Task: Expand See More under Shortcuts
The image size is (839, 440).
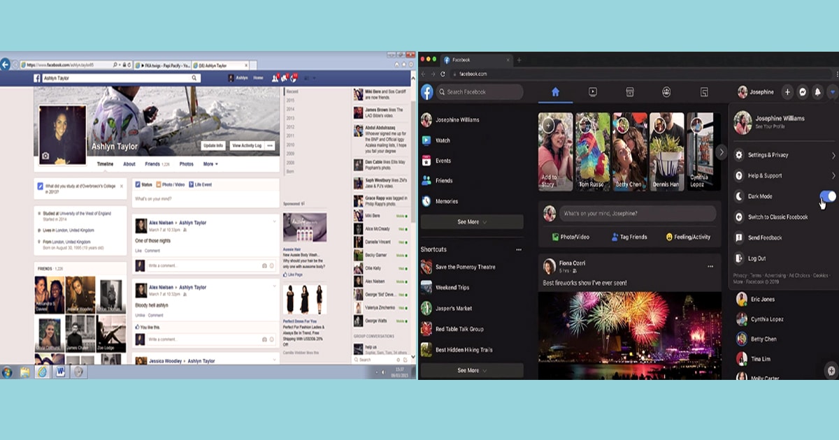Action: [x=472, y=370]
